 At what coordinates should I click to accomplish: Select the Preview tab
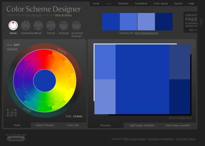click(106, 125)
